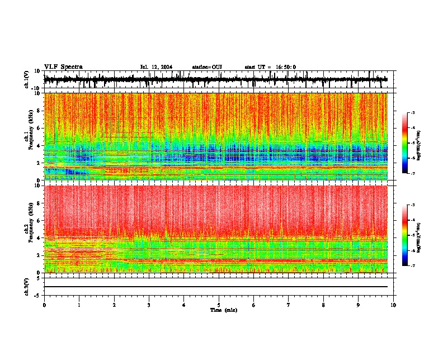
Task: Click the "Time (min)" axis title
Action: pos(224,310)
